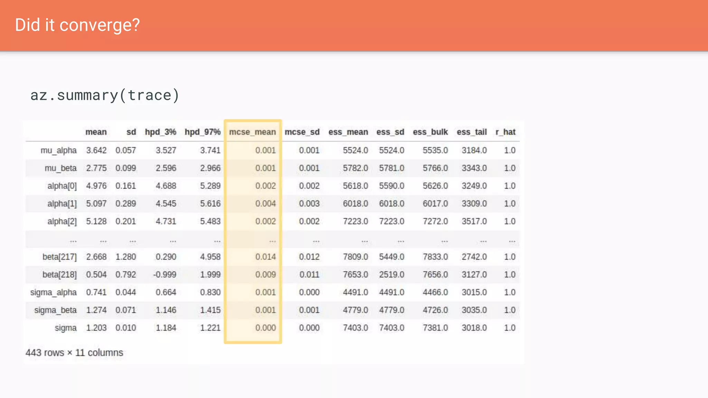Click the alpha[0] row label
This screenshot has height=398, width=708.
click(x=62, y=186)
